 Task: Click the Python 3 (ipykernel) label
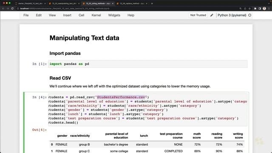[x=232, y=15]
